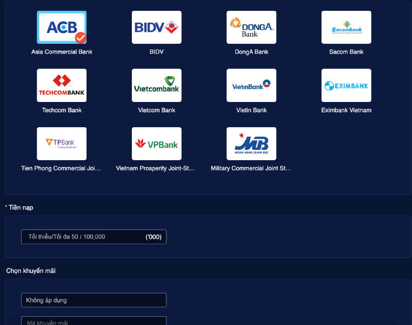The height and width of the screenshot is (325, 412).
Task: Click the red checkmark on ACB
Action: click(x=81, y=38)
